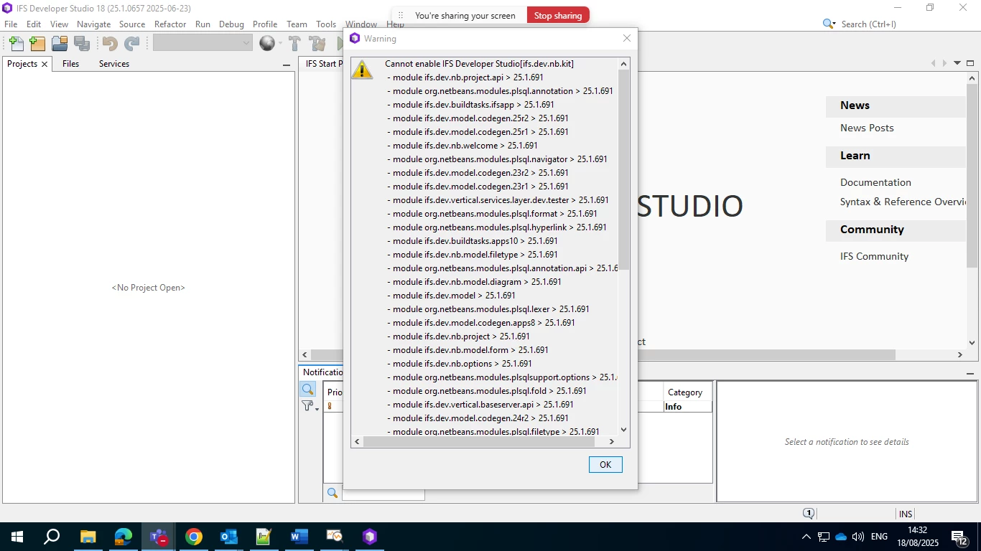
Task: Click Stop sharing button
Action: pyautogui.click(x=558, y=15)
